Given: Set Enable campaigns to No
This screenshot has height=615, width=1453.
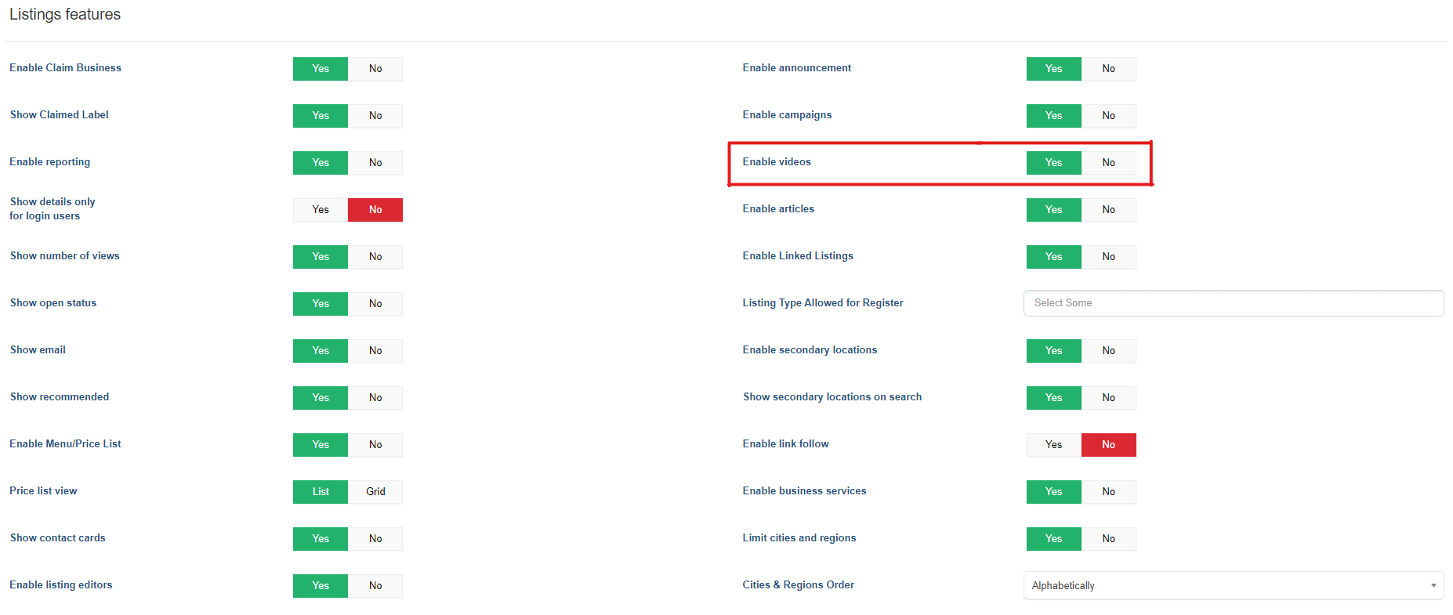Looking at the screenshot, I should [1109, 116].
